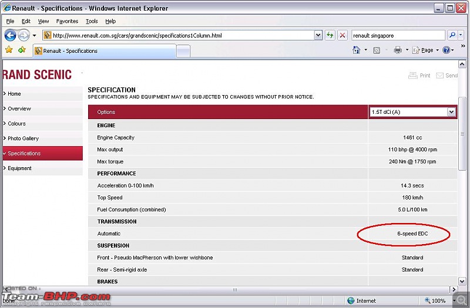Select the 'Renault - Specifications' tab
470x308 pixels.
click(105, 51)
